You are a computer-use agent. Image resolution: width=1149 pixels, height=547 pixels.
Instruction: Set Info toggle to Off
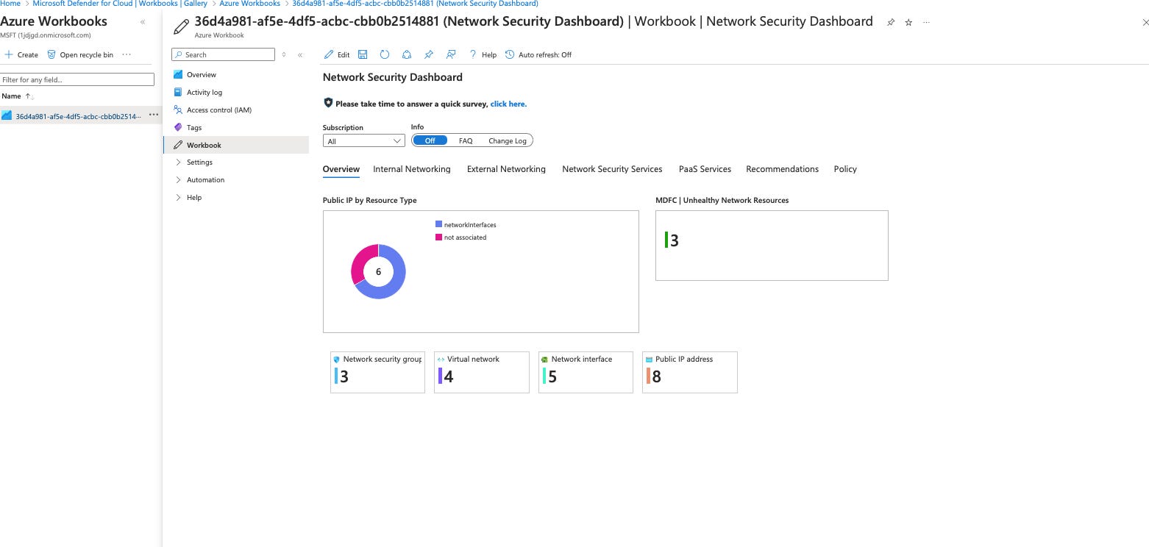pos(430,140)
